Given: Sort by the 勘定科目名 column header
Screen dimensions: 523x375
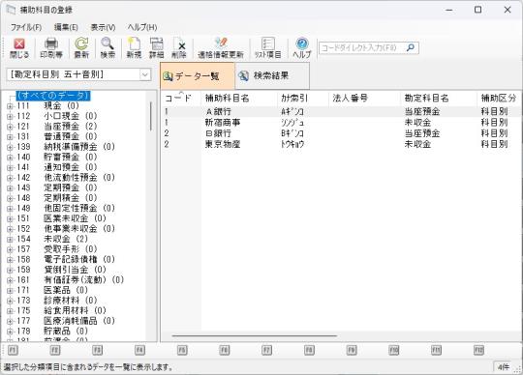Looking at the screenshot, I should pos(439,99).
